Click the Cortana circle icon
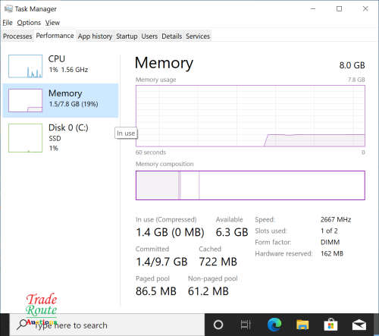This screenshot has width=379, height=336. point(218,325)
